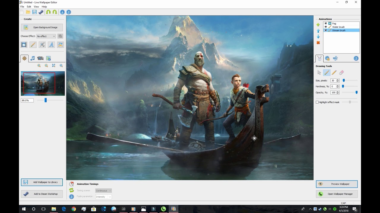Click the orange X to delete the animation

click(318, 43)
